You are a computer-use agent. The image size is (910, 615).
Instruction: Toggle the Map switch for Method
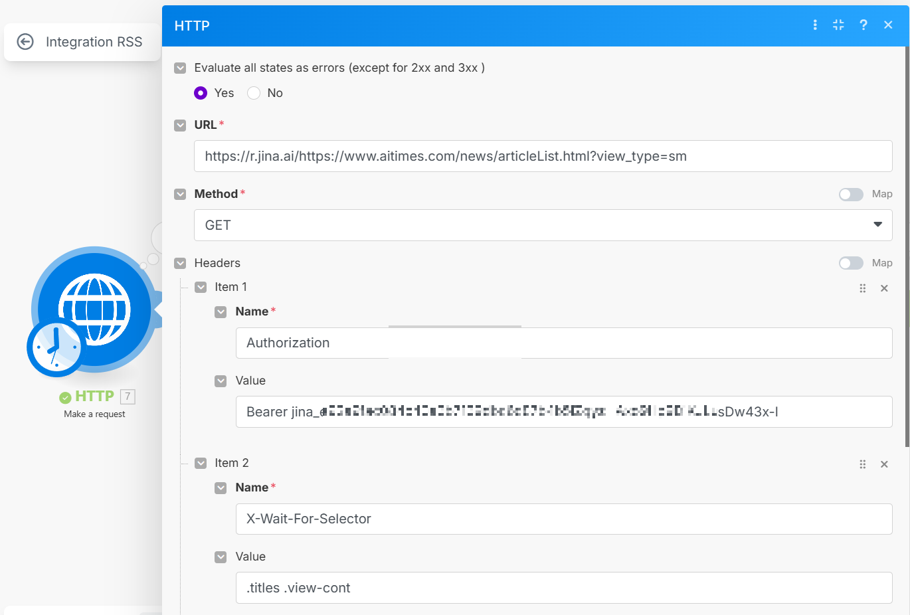[x=851, y=194]
